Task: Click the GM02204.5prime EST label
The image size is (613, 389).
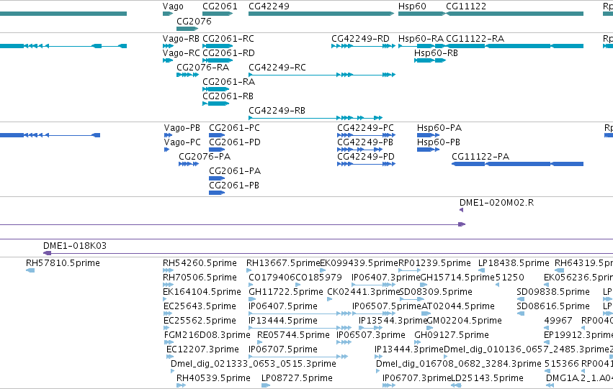Action: (464, 321)
